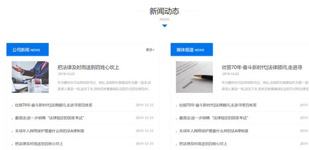Open the 公司新闻 NEWS tab

(28, 50)
